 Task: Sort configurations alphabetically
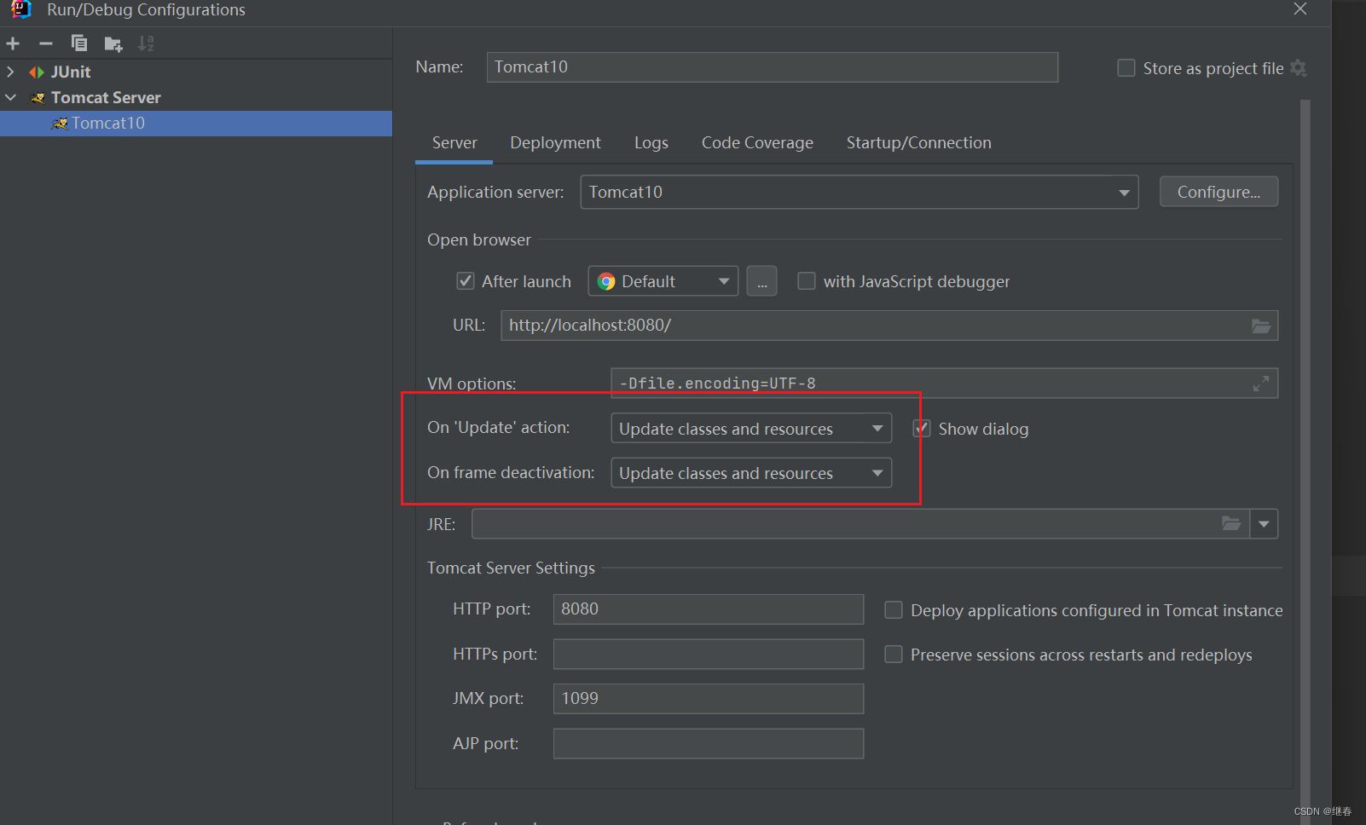tap(147, 43)
